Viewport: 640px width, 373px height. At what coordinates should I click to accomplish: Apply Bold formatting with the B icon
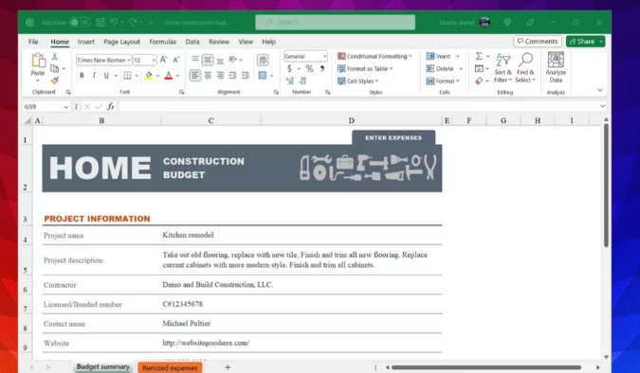click(82, 76)
